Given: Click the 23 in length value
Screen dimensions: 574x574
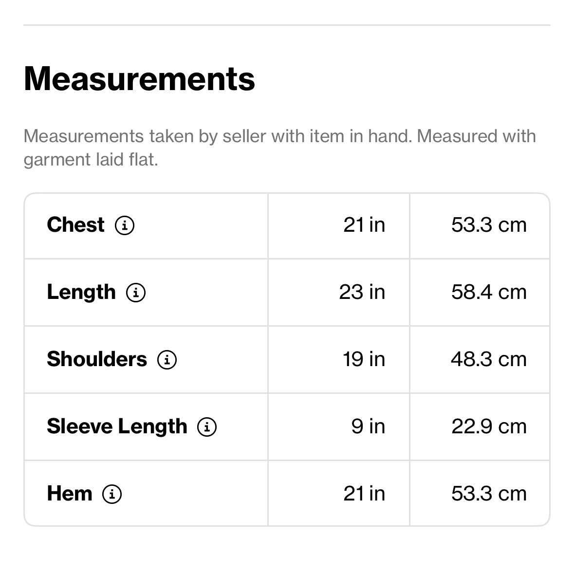Looking at the screenshot, I should [x=362, y=292].
